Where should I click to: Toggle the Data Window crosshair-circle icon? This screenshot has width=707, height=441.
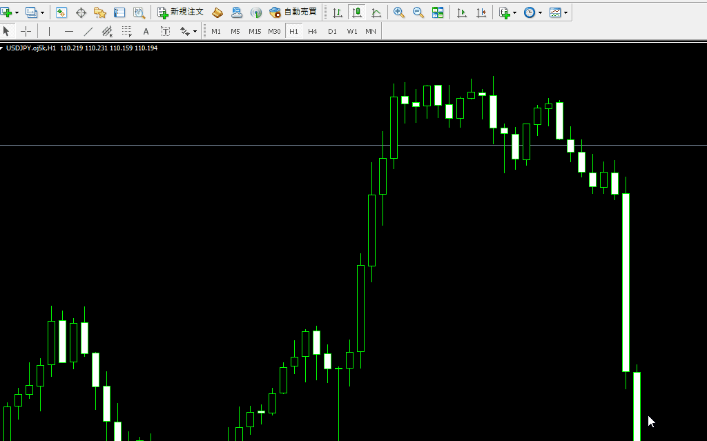[81, 12]
